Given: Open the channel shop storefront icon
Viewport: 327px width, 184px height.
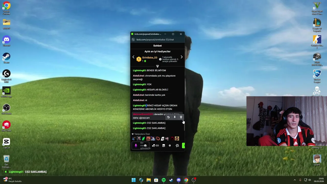Looking at the screenshot, I should tap(163, 145).
